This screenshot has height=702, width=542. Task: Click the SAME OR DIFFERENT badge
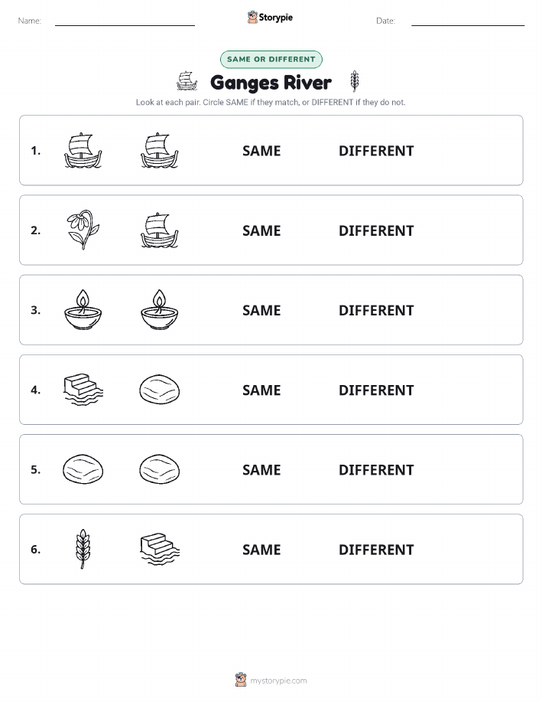(x=271, y=59)
